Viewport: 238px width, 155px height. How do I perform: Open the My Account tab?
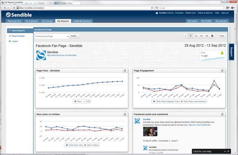(221, 21)
